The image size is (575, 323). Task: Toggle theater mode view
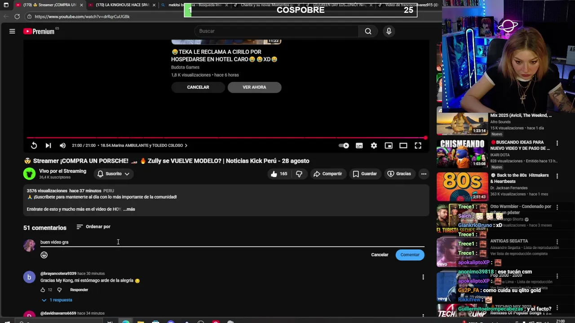point(403,145)
